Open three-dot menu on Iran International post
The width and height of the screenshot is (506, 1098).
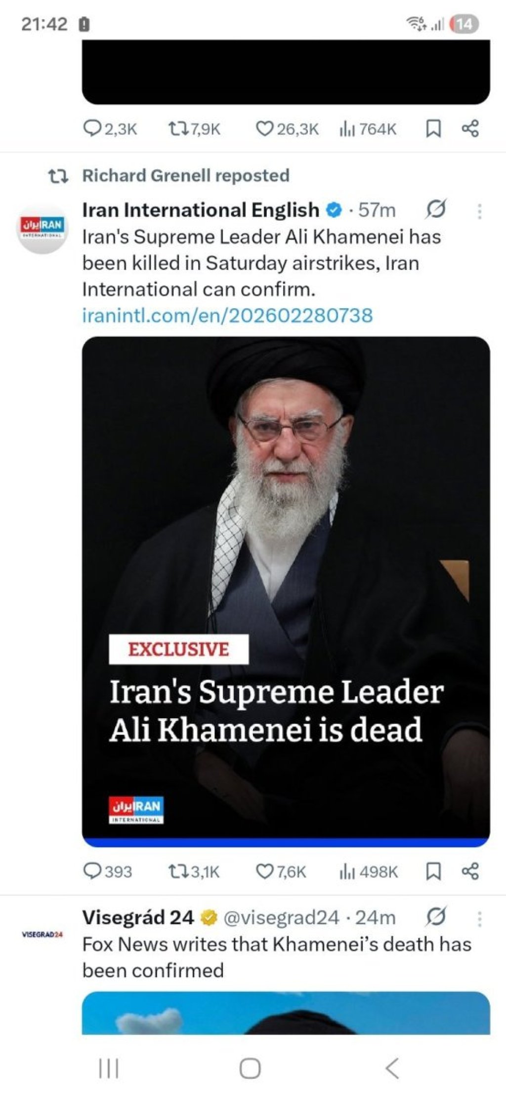[479, 211]
